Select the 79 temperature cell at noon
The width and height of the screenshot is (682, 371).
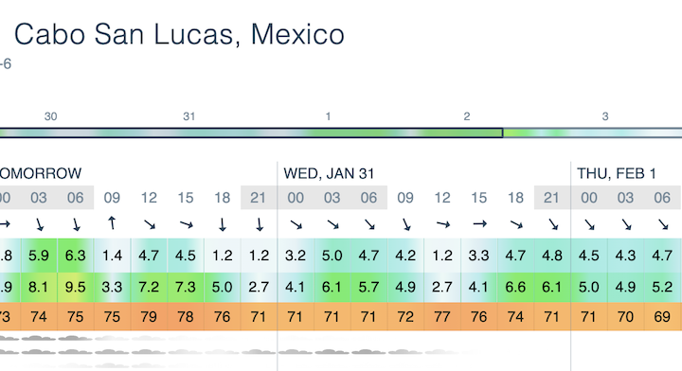coord(149,317)
